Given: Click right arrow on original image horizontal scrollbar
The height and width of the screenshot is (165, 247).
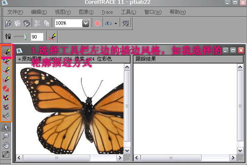Looking at the screenshot, I should [120, 158].
